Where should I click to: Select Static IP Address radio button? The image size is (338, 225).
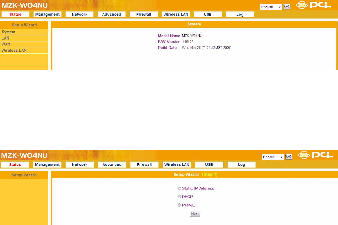pos(179,188)
